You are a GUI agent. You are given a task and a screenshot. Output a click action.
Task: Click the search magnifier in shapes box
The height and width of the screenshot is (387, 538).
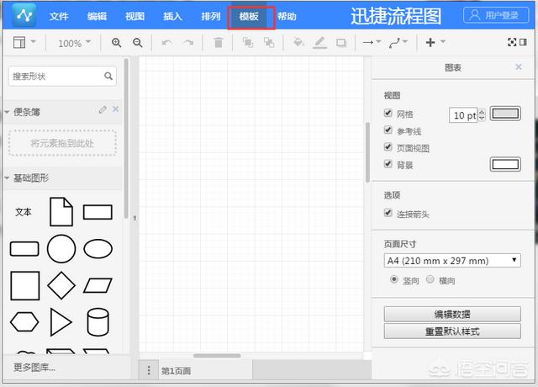pos(108,76)
